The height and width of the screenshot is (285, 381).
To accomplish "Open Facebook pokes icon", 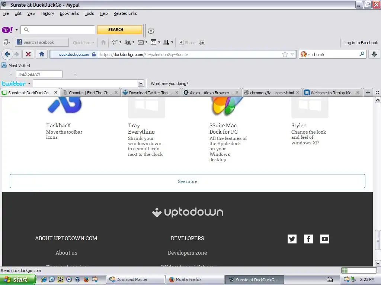I will 114,42.
